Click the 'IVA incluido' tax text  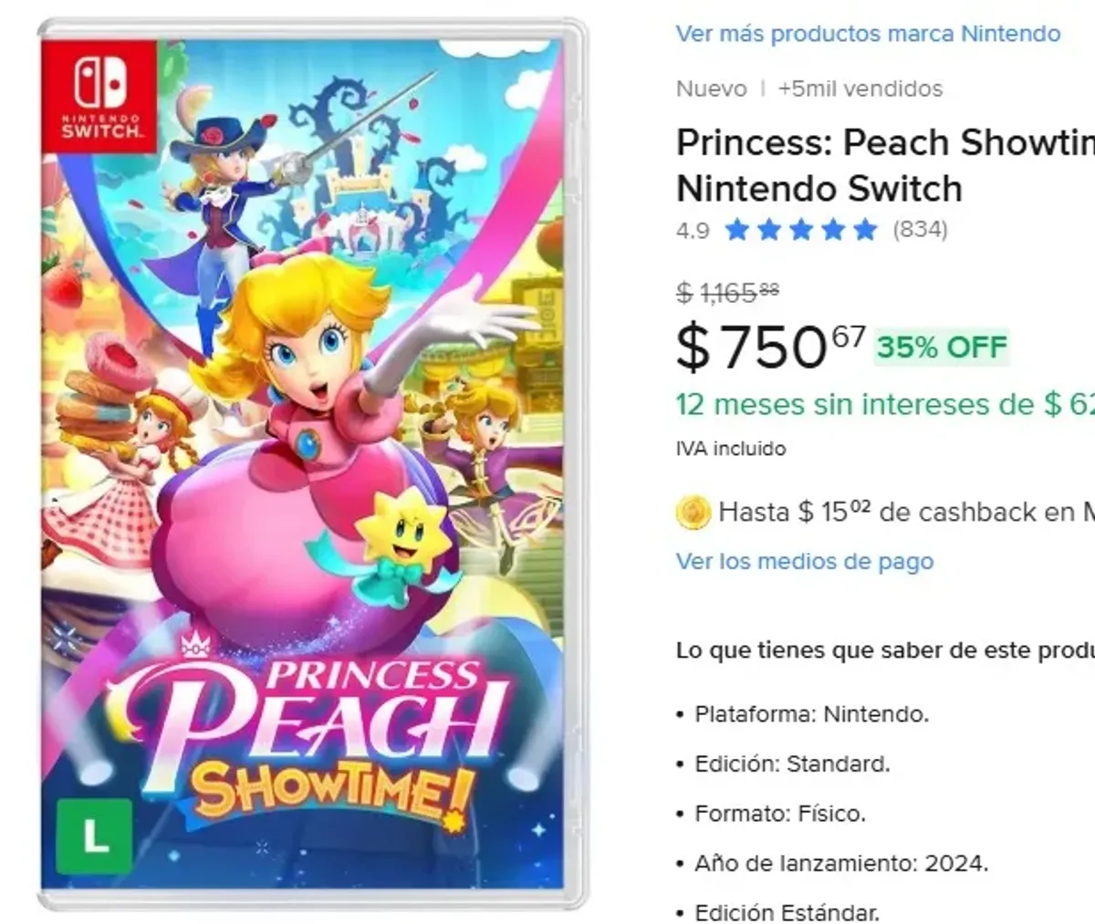730,448
